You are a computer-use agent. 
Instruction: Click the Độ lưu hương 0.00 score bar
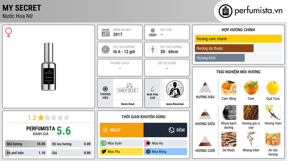pos(71,144)
